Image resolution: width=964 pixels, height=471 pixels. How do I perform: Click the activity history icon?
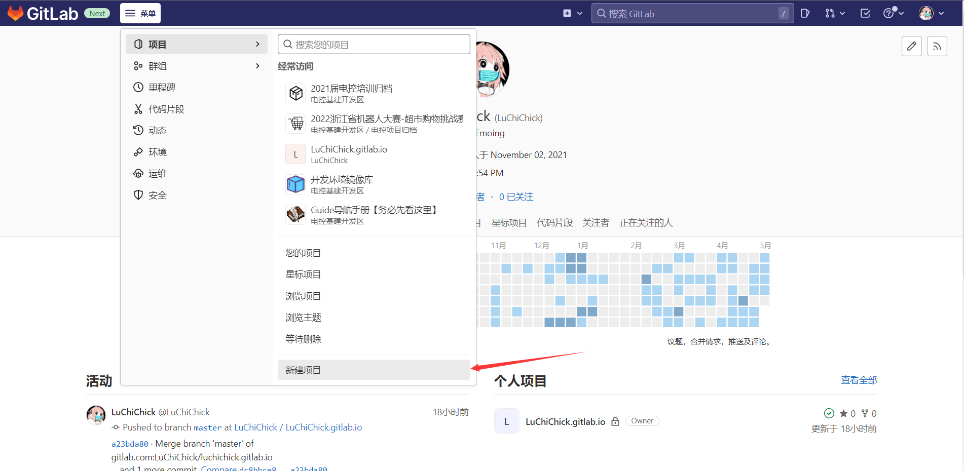coord(138,130)
